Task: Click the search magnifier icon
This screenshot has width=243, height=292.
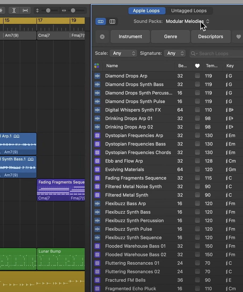Action: point(193,53)
